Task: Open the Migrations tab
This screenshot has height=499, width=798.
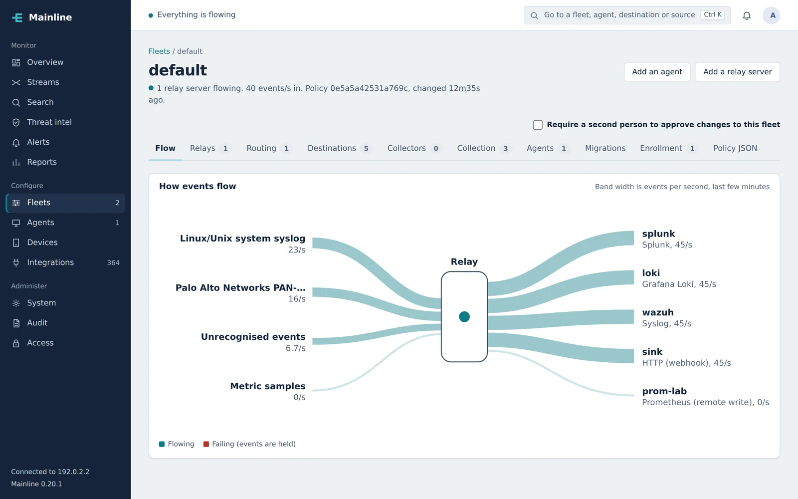Action: 605,148
